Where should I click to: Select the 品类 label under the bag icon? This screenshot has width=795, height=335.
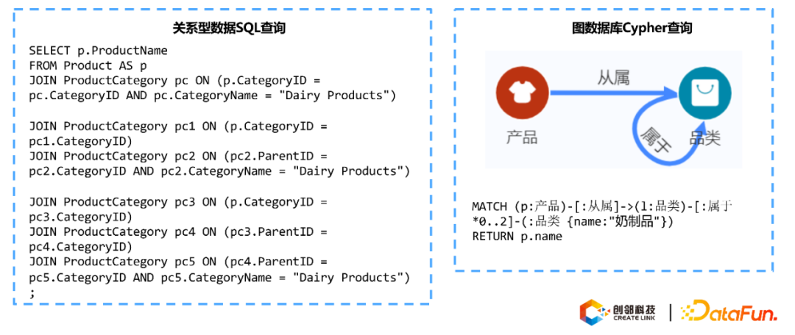(x=704, y=137)
